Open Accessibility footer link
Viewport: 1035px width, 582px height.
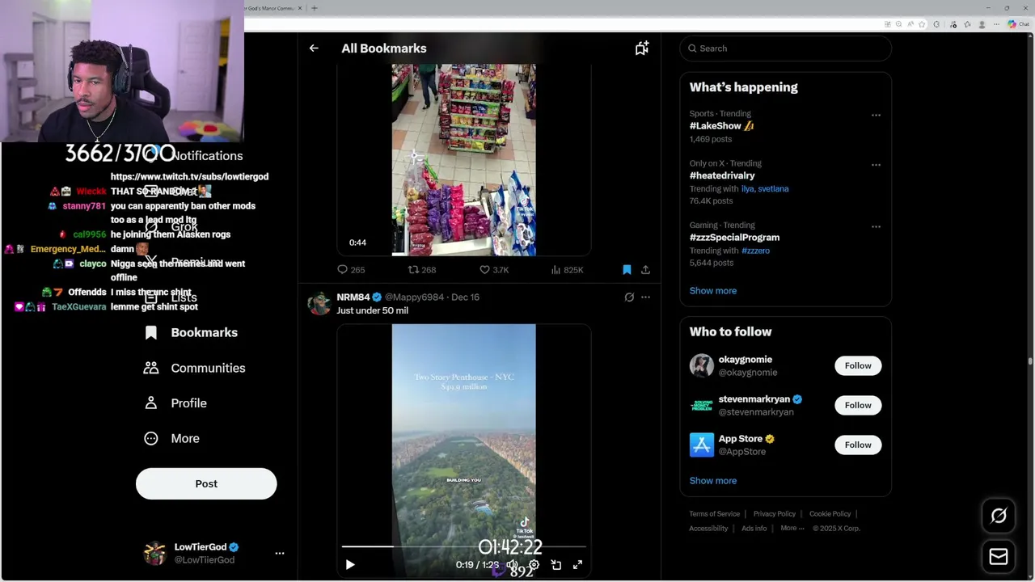coord(708,529)
